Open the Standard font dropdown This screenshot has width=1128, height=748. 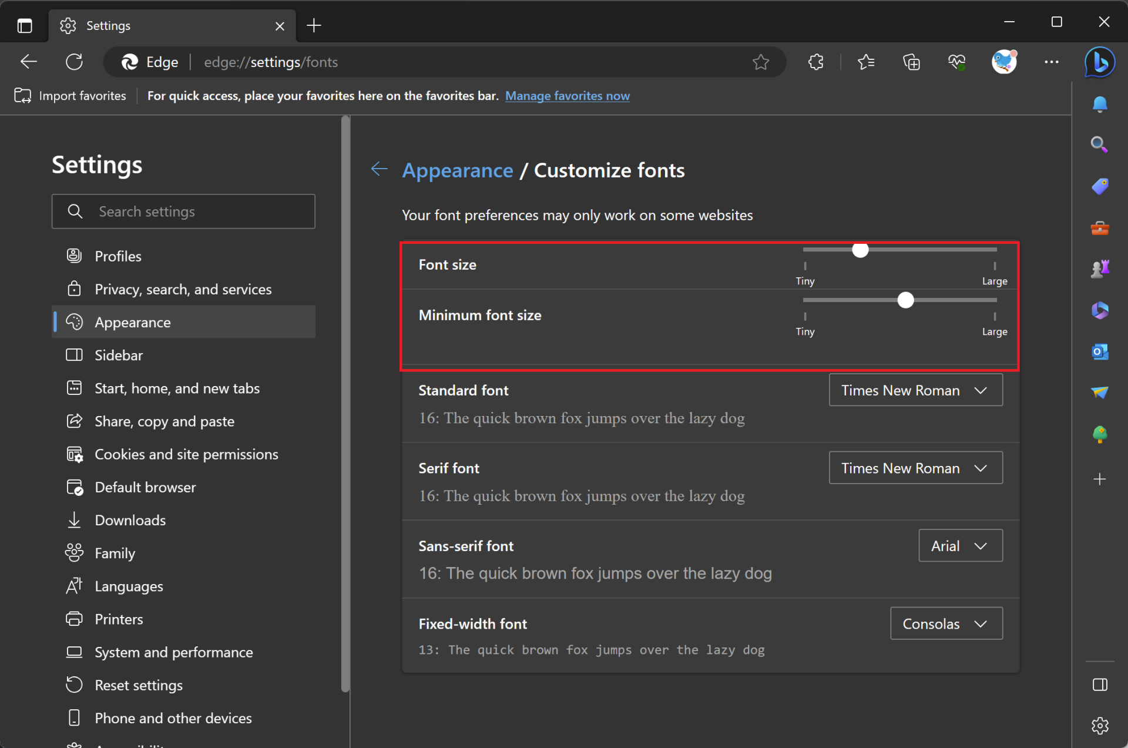(x=915, y=390)
